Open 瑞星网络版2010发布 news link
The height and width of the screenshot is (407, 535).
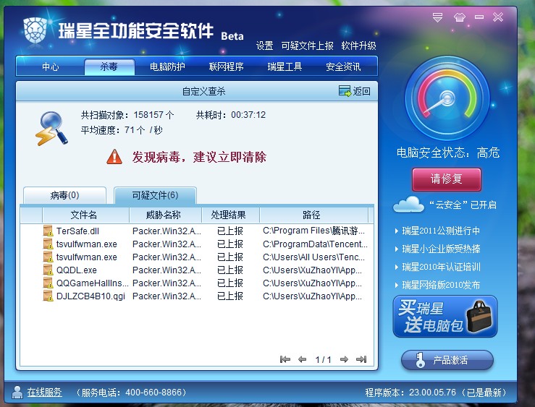(x=441, y=285)
